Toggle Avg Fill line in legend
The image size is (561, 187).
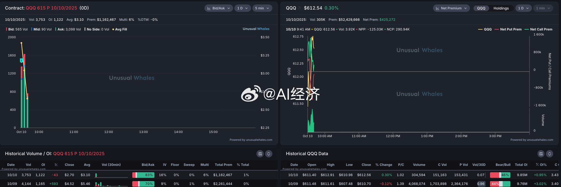[x=120, y=29]
